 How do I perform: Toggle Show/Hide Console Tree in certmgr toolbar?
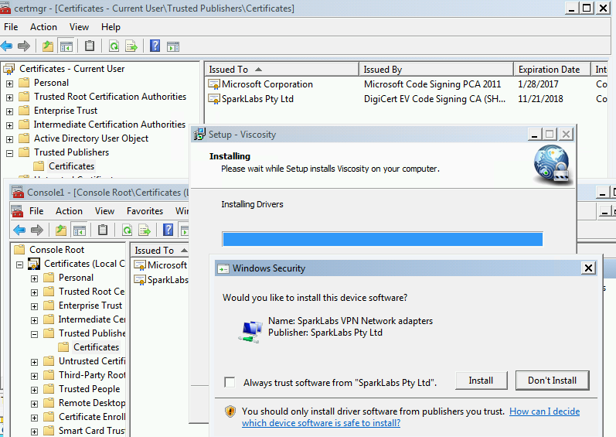coord(66,46)
